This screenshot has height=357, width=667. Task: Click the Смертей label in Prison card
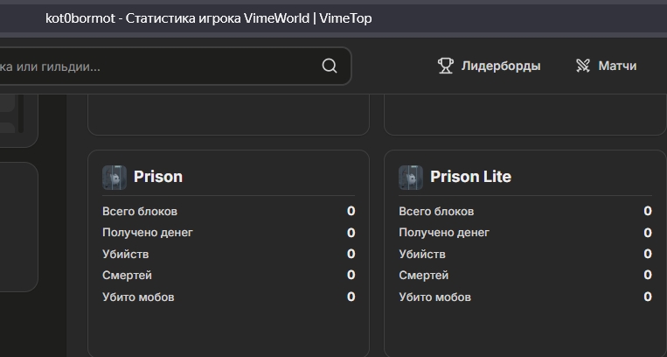[128, 275]
